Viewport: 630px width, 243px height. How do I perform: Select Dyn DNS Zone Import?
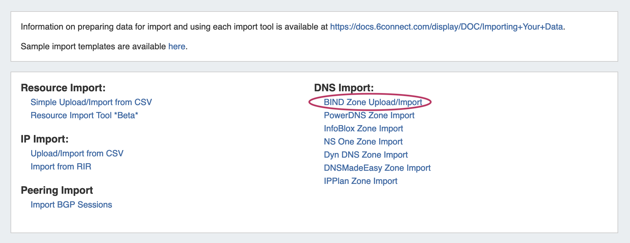[366, 155]
